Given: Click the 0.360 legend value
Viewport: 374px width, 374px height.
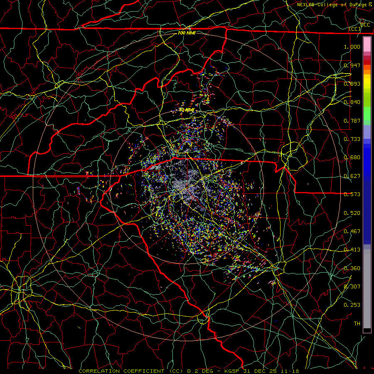Looking at the screenshot, I should (352, 268).
